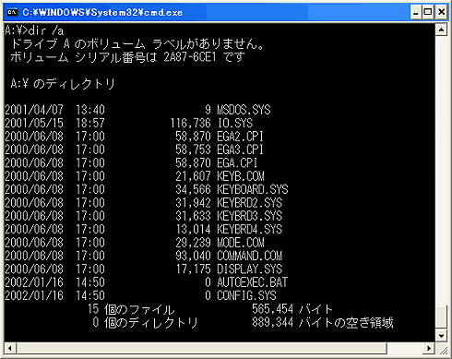Click the 13,014 file size value
This screenshot has width=452, height=359.
click(194, 229)
